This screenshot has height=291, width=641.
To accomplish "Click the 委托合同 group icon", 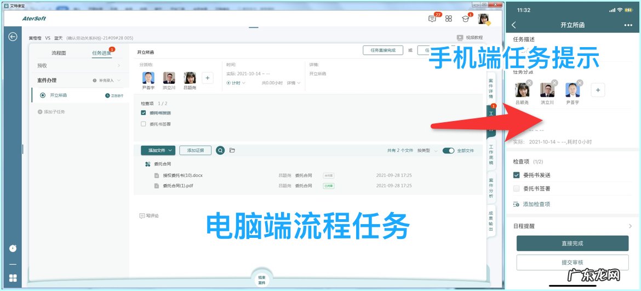I will coord(148,164).
